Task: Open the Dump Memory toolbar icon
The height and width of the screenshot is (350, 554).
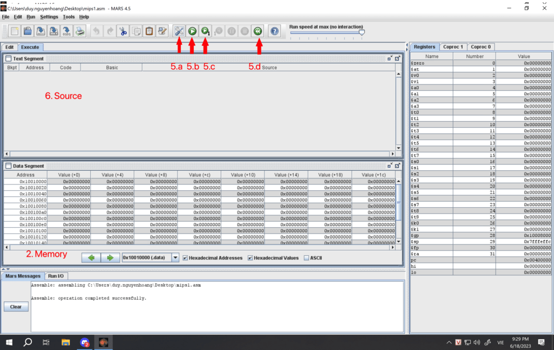Action: [67, 31]
